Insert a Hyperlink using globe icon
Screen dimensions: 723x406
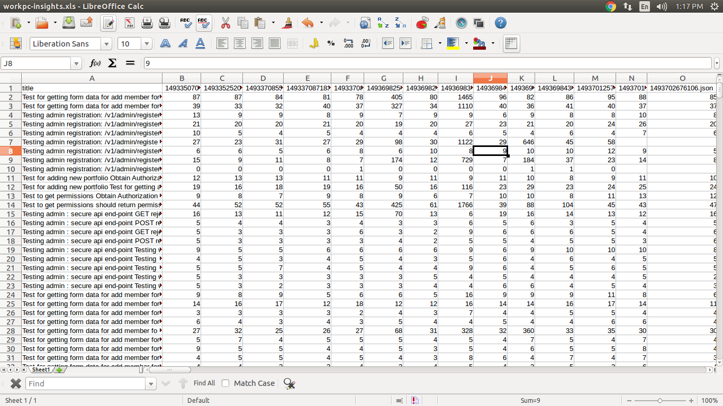365,23
